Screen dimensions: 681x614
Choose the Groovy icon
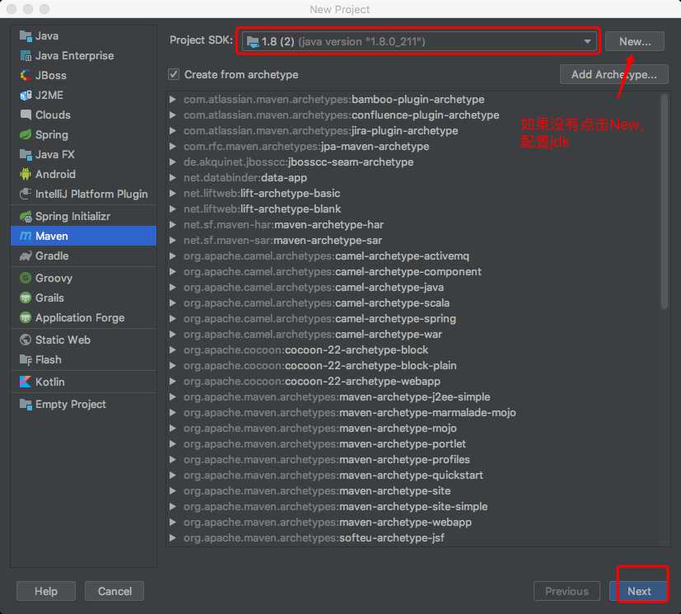tap(26, 278)
